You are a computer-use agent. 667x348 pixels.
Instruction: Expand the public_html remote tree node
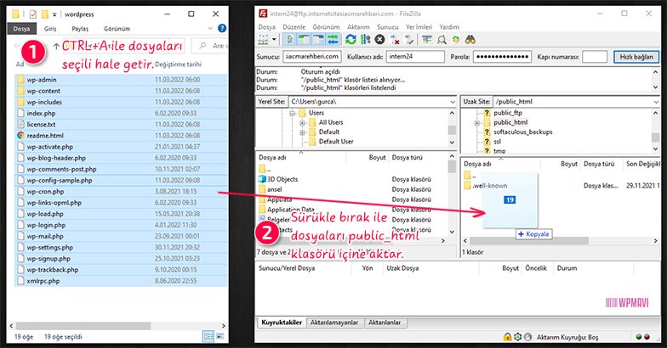(476, 123)
